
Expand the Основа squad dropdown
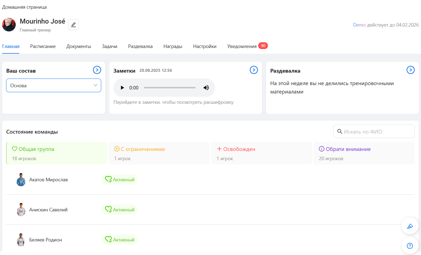tap(53, 85)
